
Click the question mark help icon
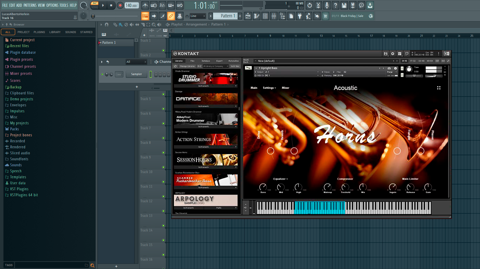click(x=336, y=5)
